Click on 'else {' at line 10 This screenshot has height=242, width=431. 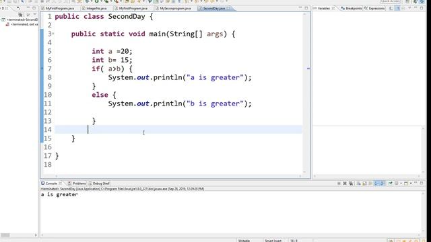click(104, 95)
